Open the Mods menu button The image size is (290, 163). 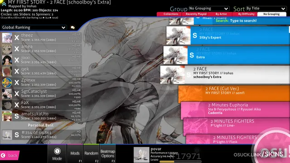point(75,154)
